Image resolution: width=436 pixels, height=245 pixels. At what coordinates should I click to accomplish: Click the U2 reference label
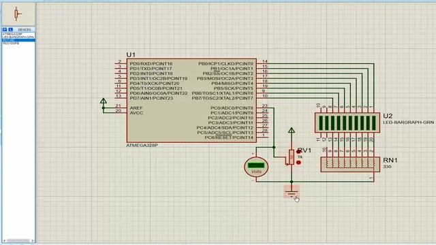click(x=388, y=116)
